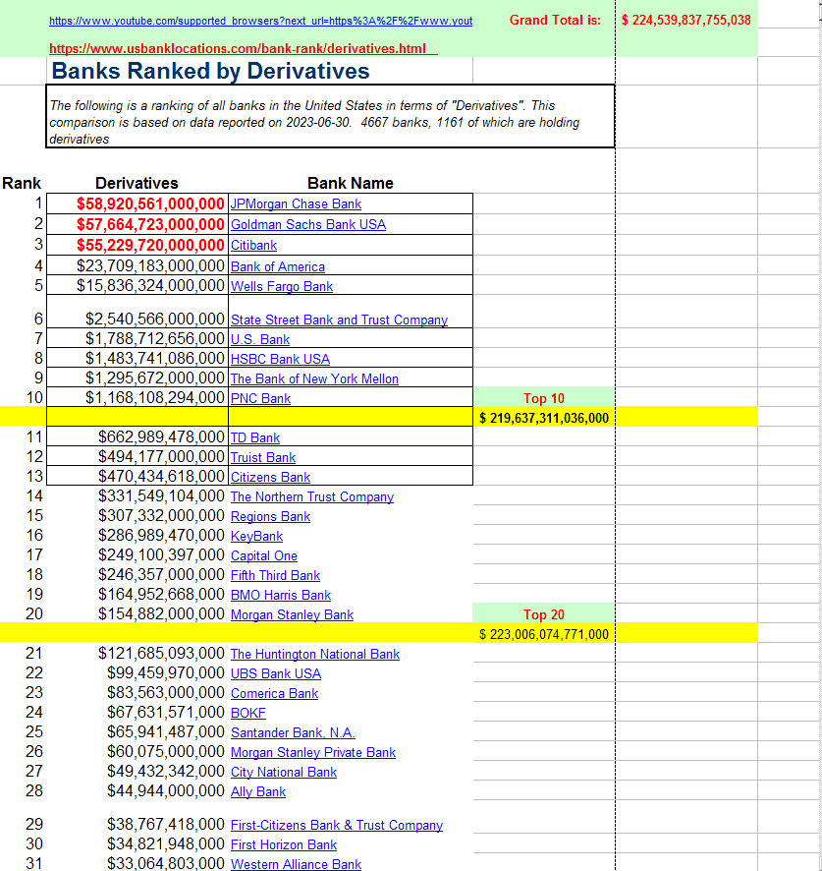This screenshot has height=871, width=822.
Task: Select Top 20 total $223,006,074,771,000
Action: click(x=544, y=634)
